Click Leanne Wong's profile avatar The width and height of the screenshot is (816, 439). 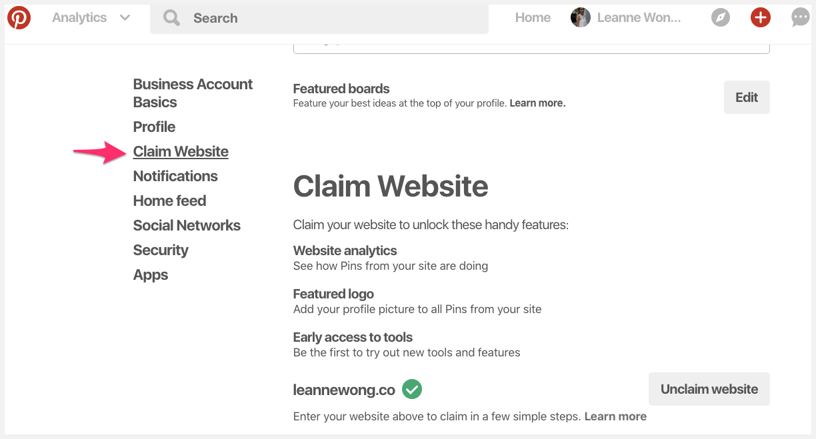580,17
